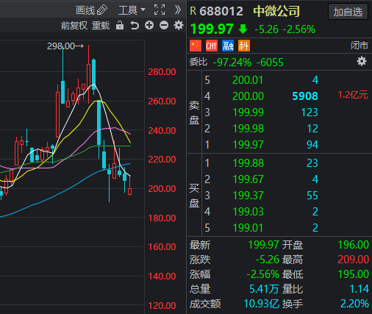Viewport: 372px width, 314px height.
Task: Select buy level 1 price 199.88
Action: click(x=248, y=163)
